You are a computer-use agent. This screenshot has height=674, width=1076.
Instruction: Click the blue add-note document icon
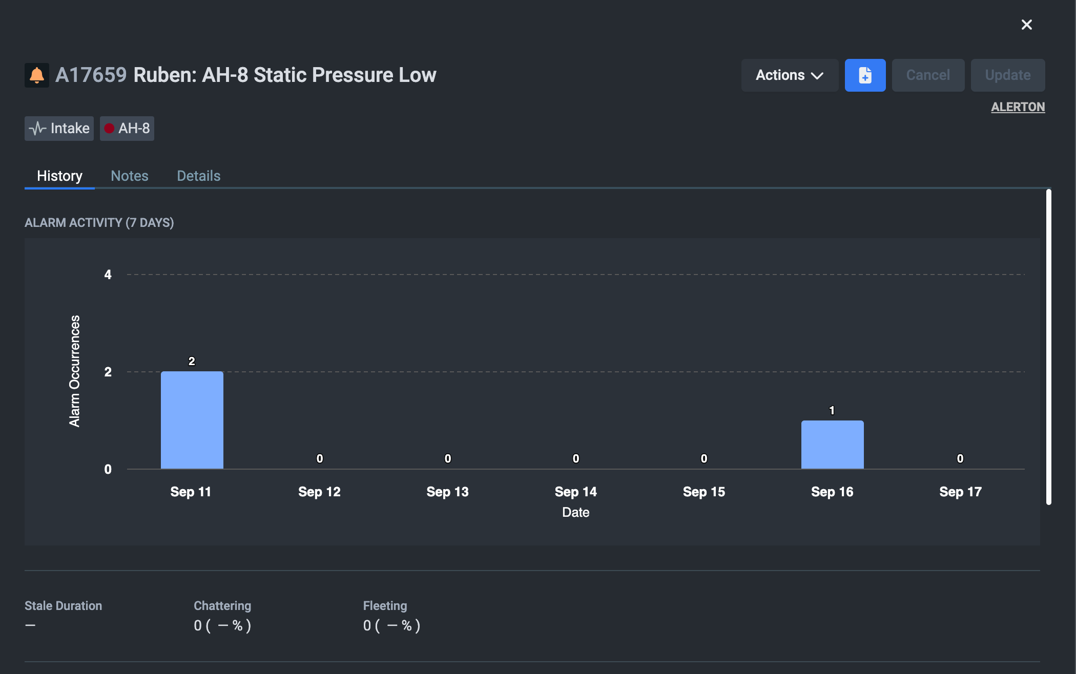coord(865,75)
